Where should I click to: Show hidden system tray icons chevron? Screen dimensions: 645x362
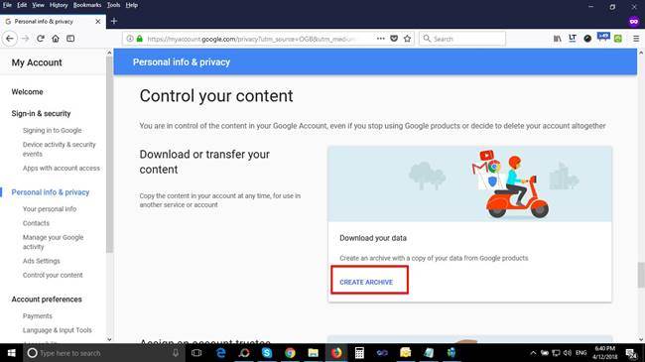[x=533, y=353]
